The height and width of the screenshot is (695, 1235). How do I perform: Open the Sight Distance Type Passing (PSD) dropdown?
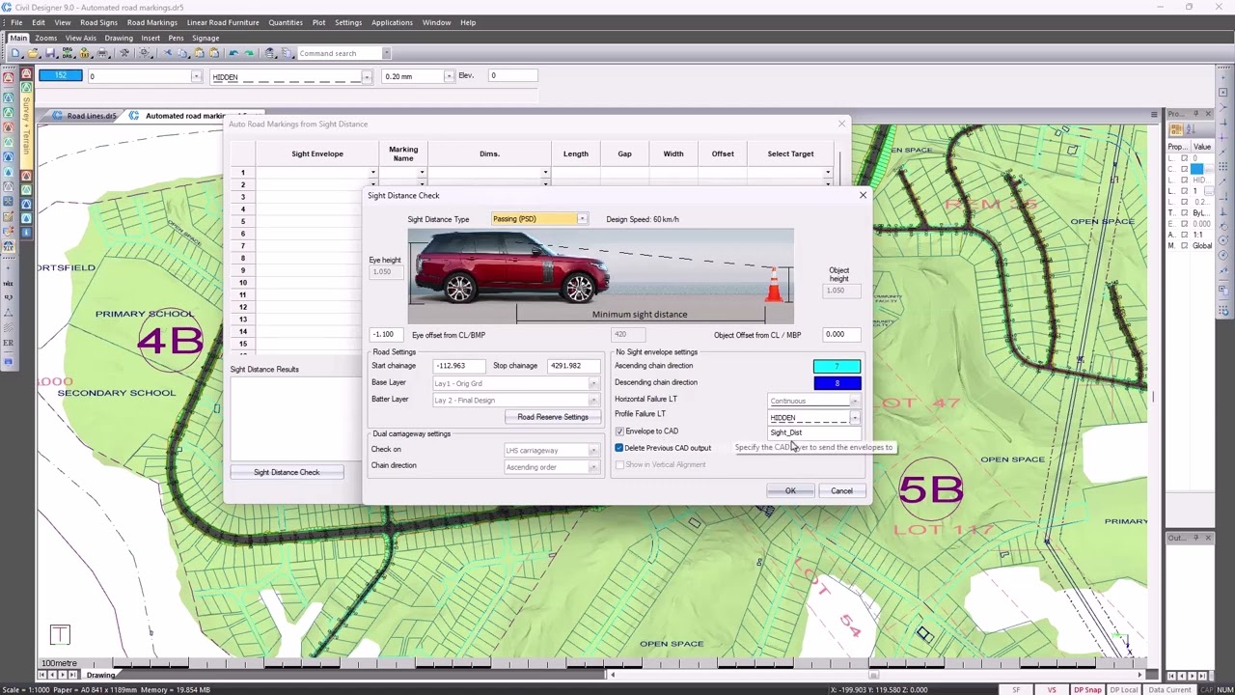[x=582, y=219]
